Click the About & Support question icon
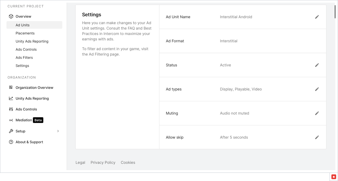Viewport: 338px width, 181px height. coord(11,142)
